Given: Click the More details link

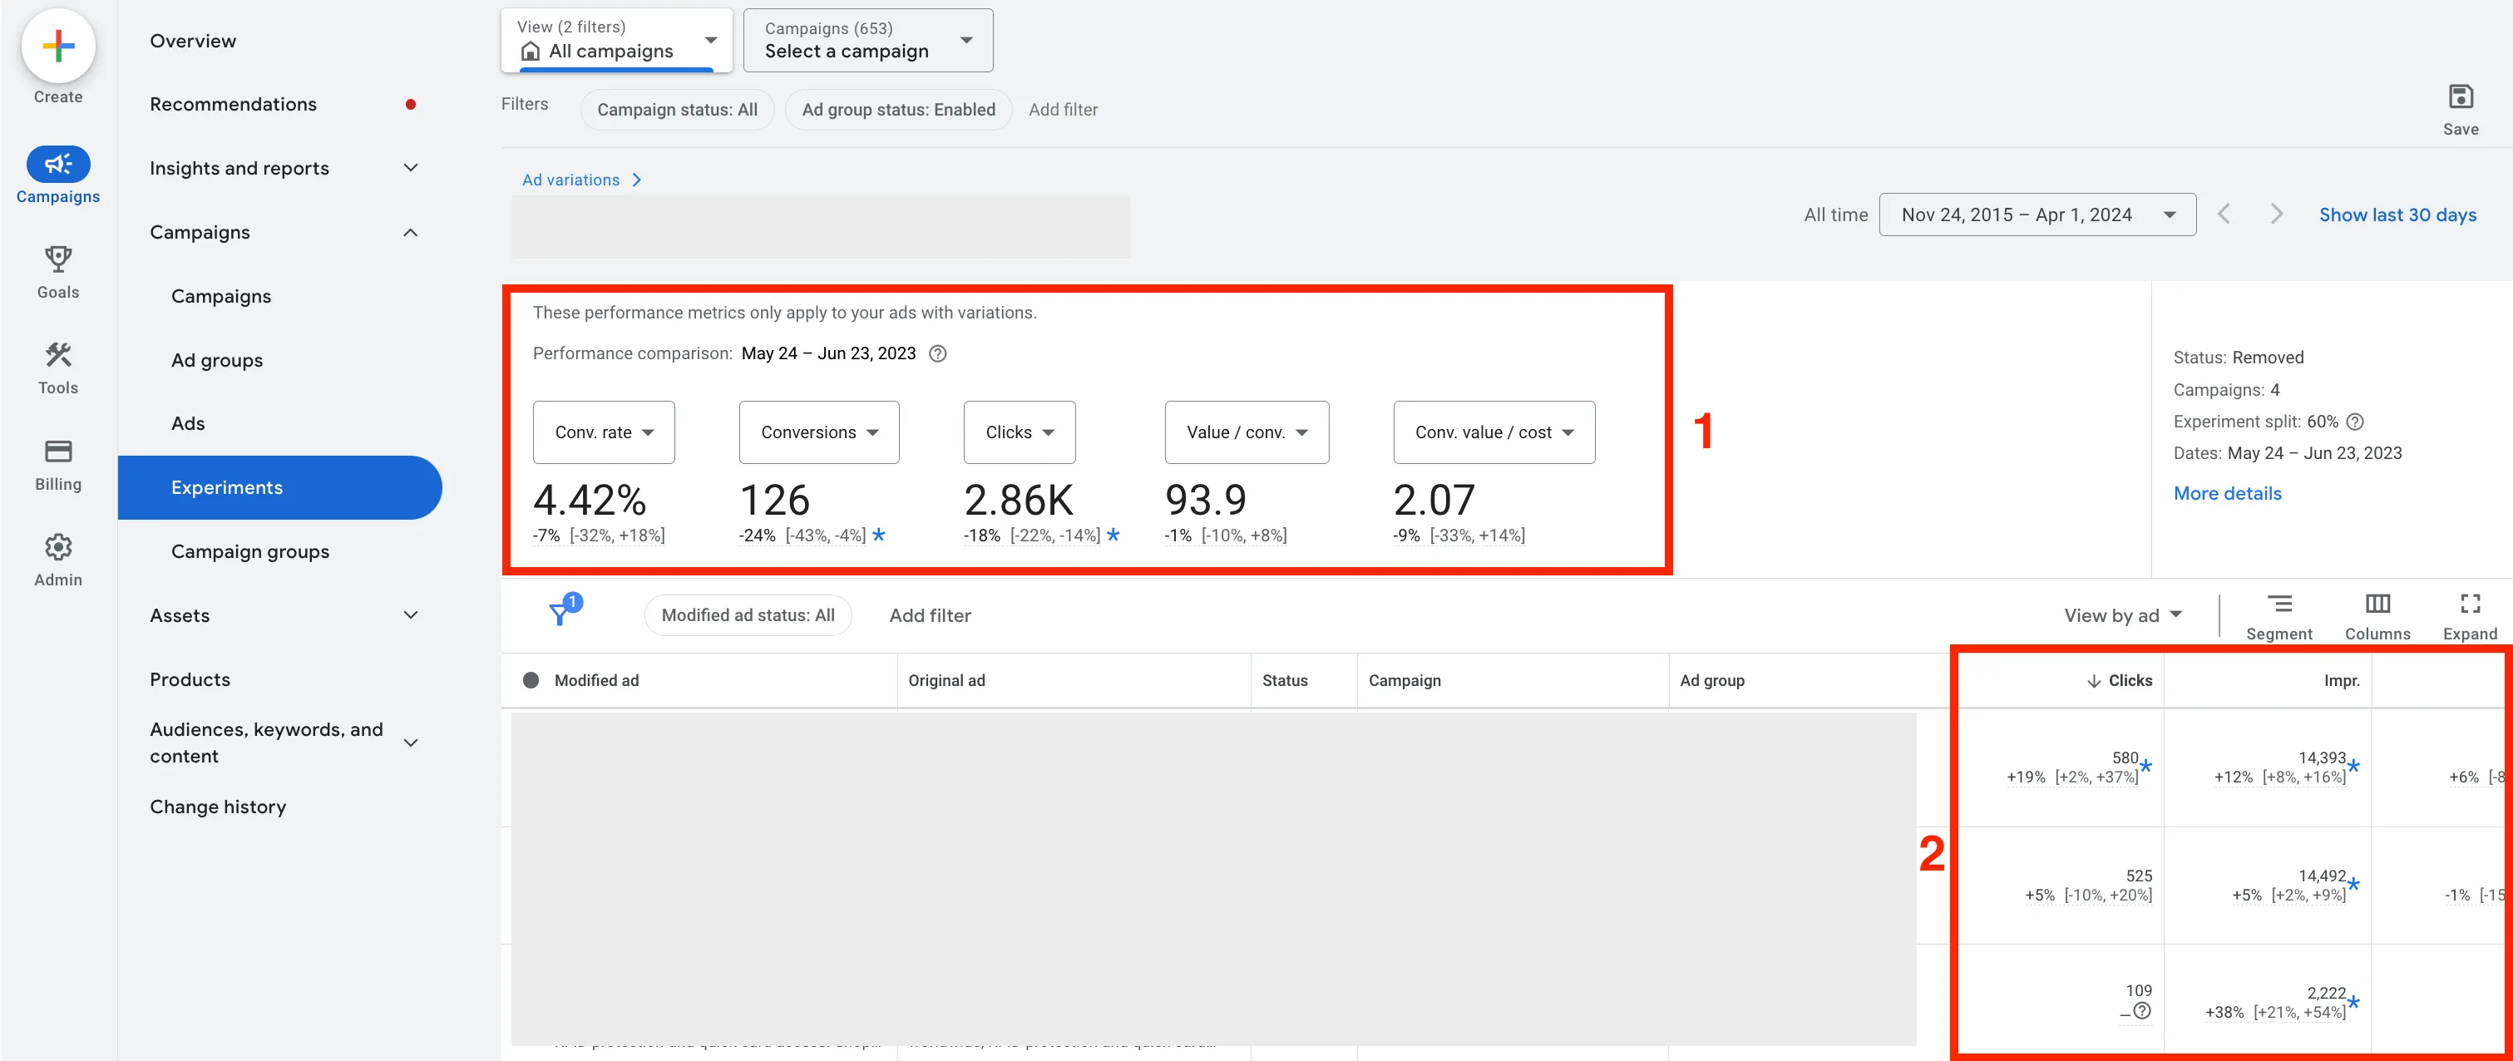Looking at the screenshot, I should 2227,493.
